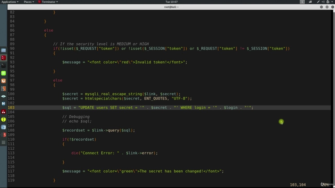Click the else keyword on line 97
The height and width of the screenshot is (188, 335).
[x=58, y=80]
